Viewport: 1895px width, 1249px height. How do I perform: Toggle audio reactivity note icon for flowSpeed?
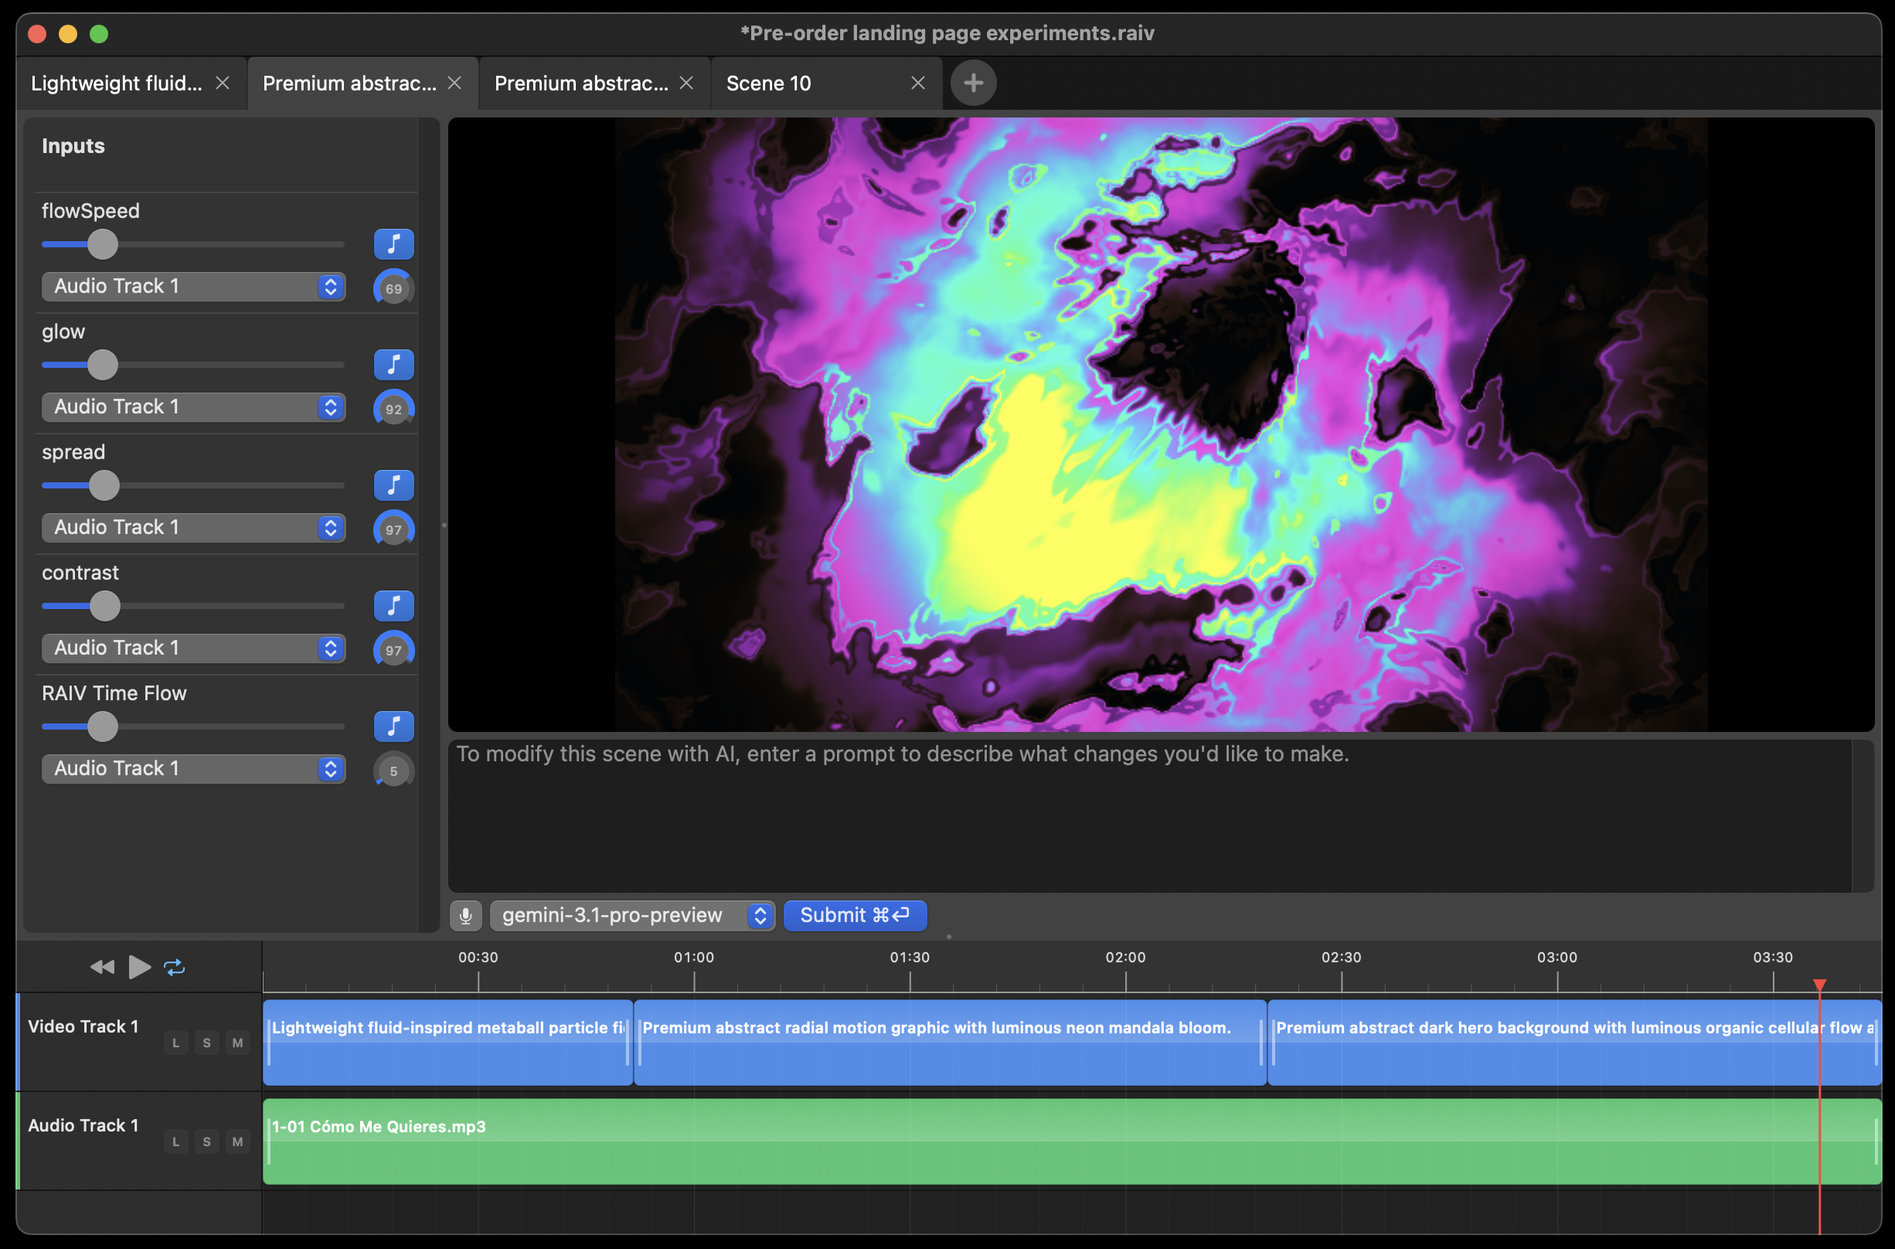click(393, 244)
